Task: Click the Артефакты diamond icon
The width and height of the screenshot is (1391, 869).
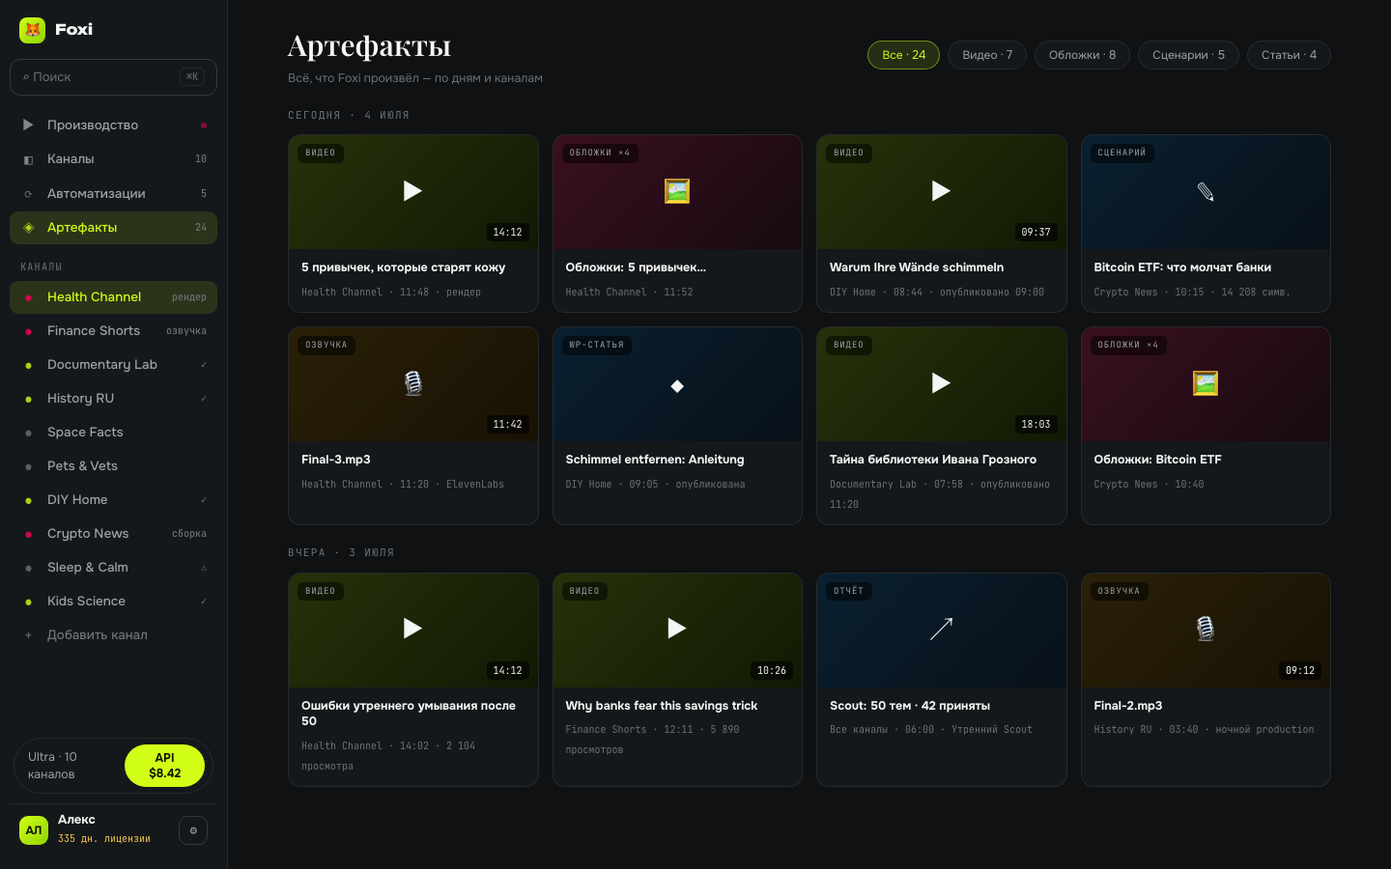Action: coord(28,228)
